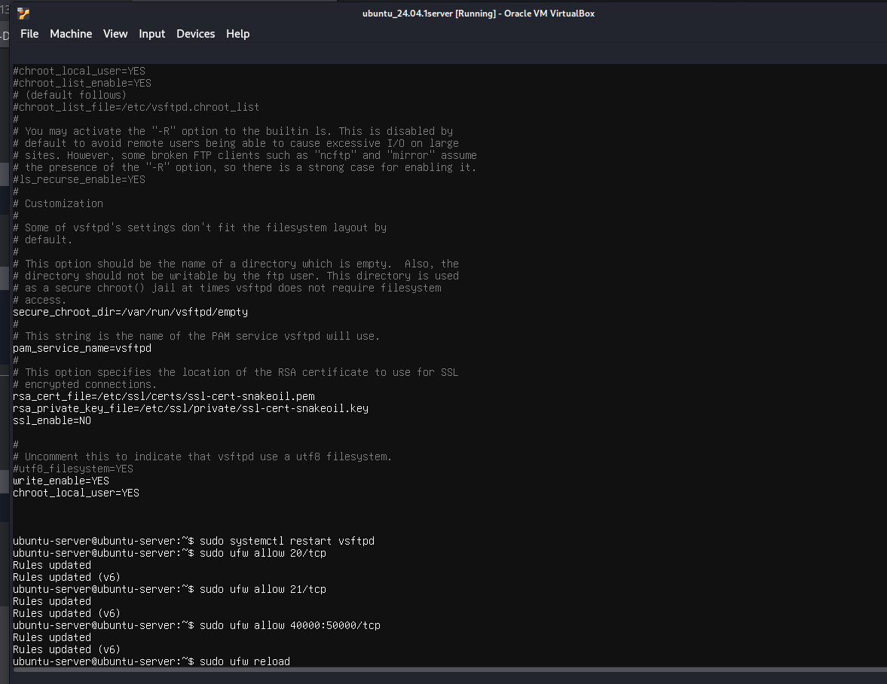Image resolution: width=887 pixels, height=684 pixels.
Task: Click uncommented 'chroot_local_user=YES' line near bottom
Action: click(x=76, y=493)
